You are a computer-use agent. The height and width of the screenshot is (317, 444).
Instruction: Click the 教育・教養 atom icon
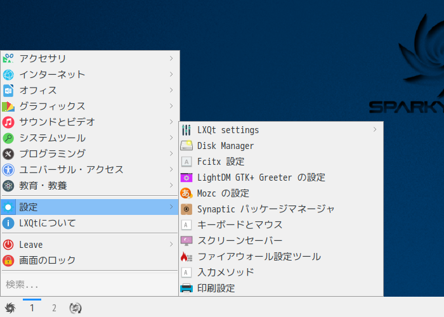8,185
